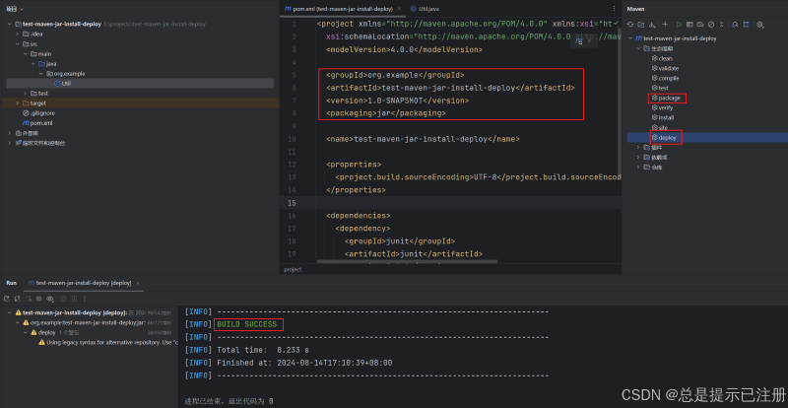
Task: Open Maven settings gear icon
Action: point(759,25)
